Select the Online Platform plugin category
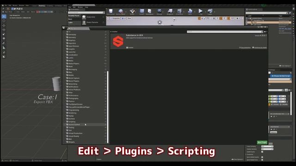The image size is (296, 166). [x=74, y=90]
